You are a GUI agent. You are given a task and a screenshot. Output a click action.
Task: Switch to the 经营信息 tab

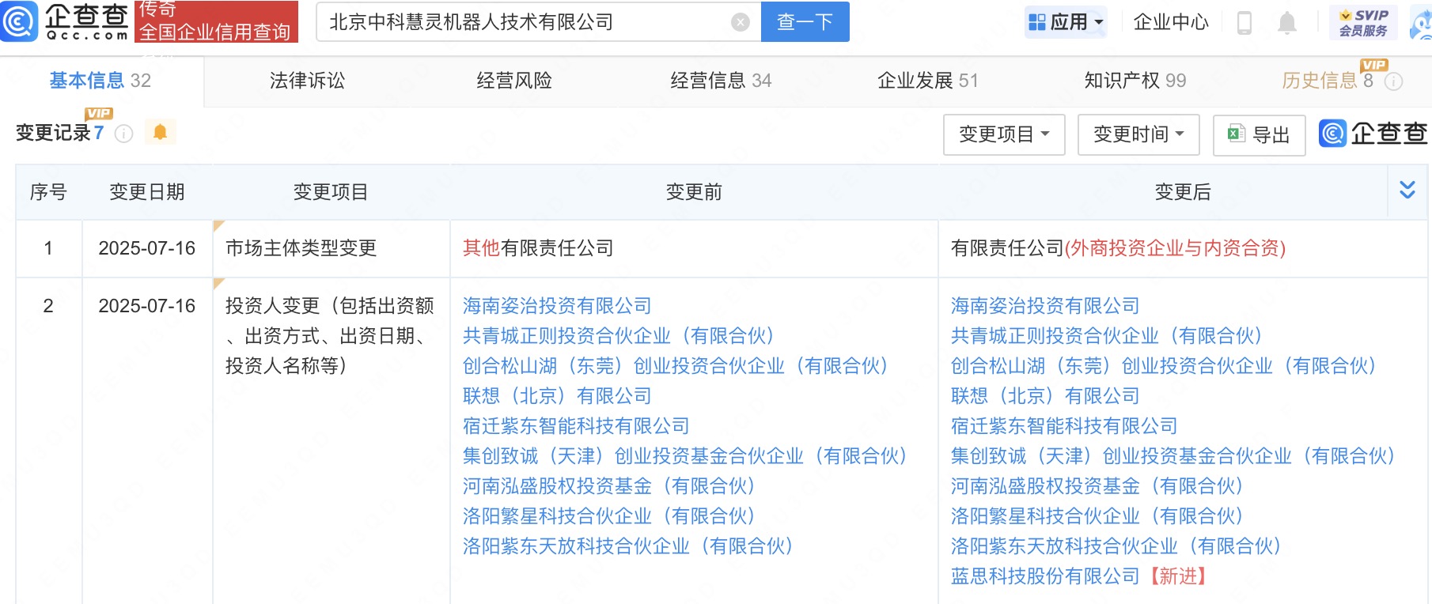[721, 81]
